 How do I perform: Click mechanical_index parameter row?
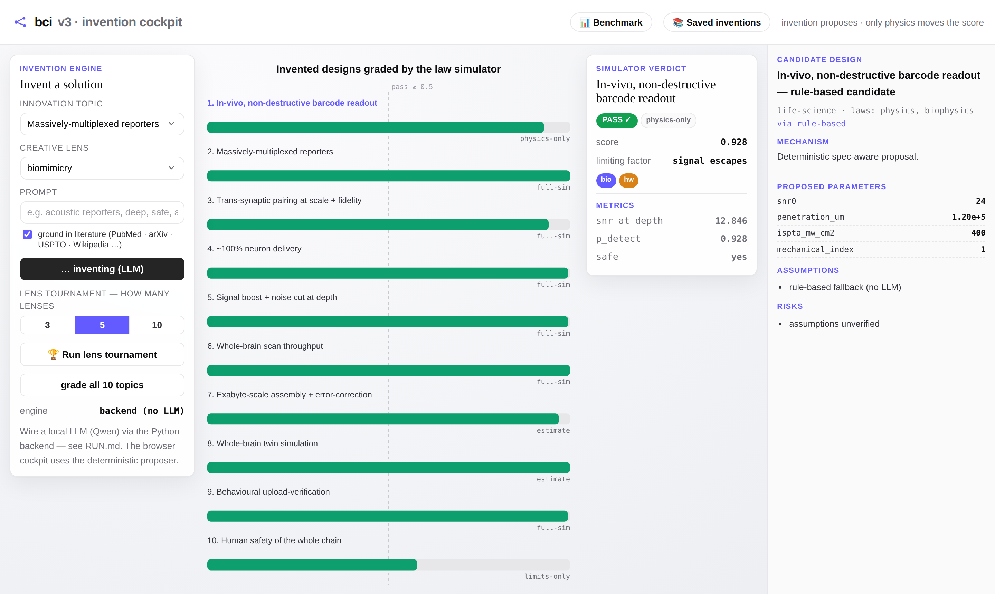tap(881, 249)
